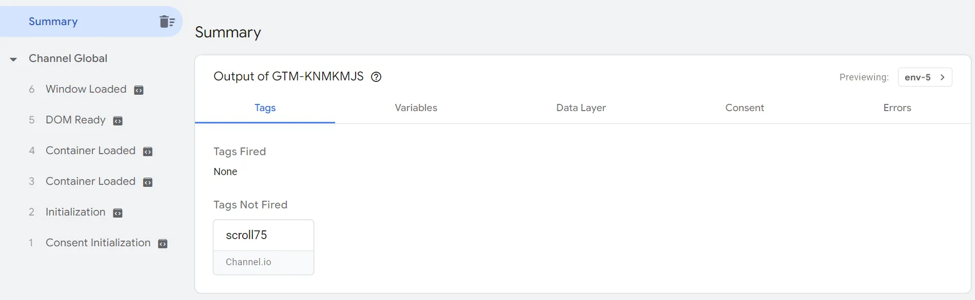Select the Tags tab

pyautogui.click(x=265, y=108)
